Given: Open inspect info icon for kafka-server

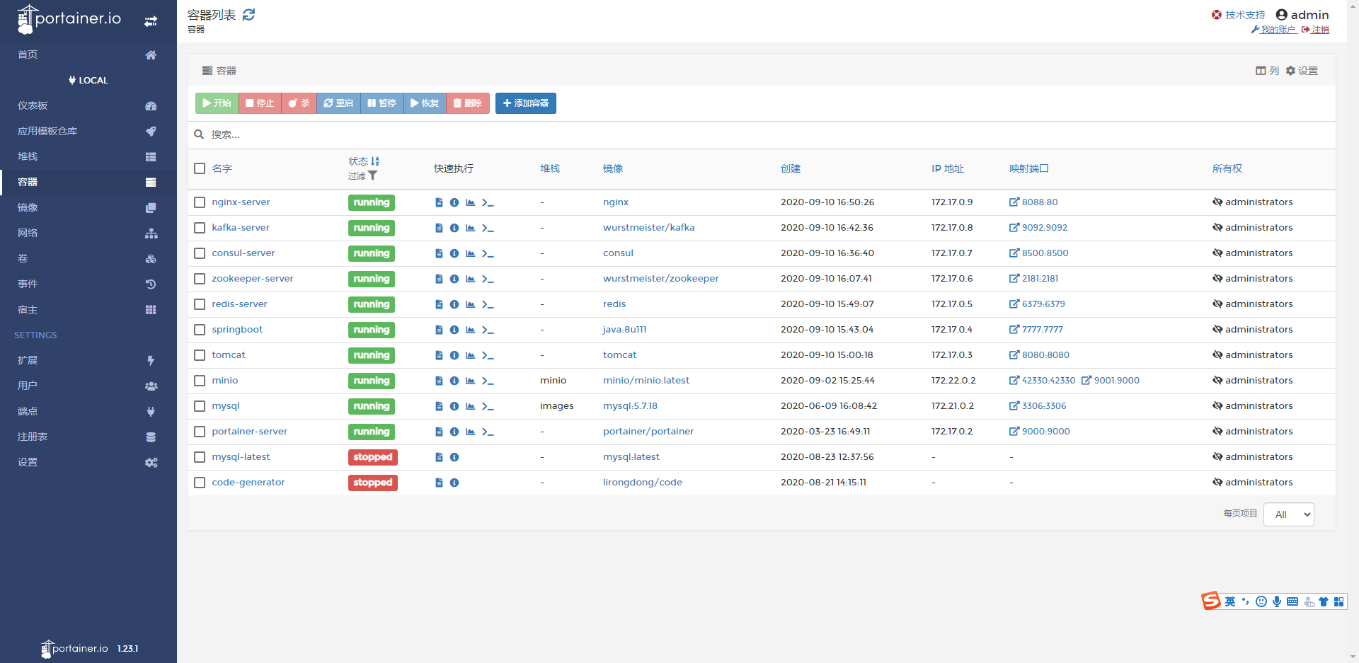Looking at the screenshot, I should pyautogui.click(x=454, y=228).
